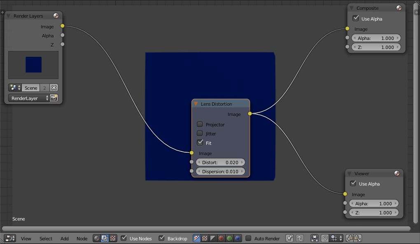Toggle auto-offset node icon

pyautogui.click(x=315, y=238)
